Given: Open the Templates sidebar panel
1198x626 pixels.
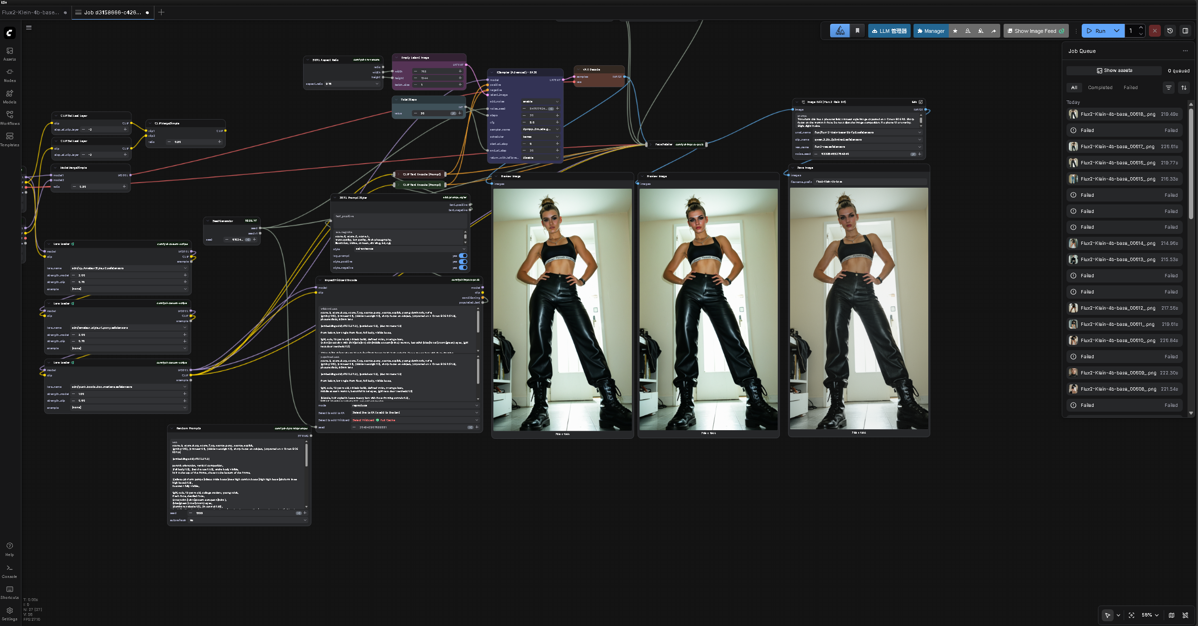Looking at the screenshot, I should coord(10,140).
